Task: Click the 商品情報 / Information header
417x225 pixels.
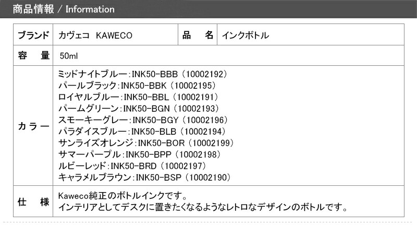Action: click(x=64, y=9)
